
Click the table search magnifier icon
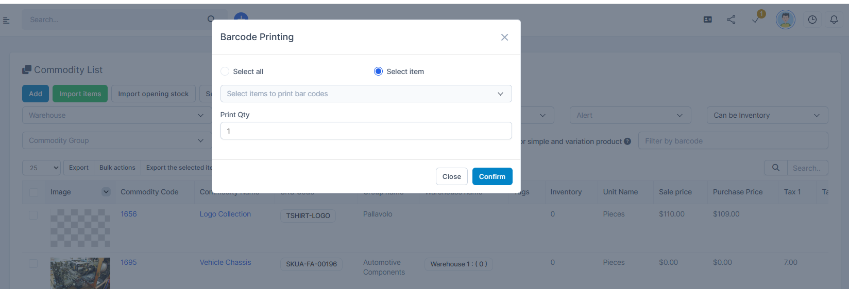(775, 168)
